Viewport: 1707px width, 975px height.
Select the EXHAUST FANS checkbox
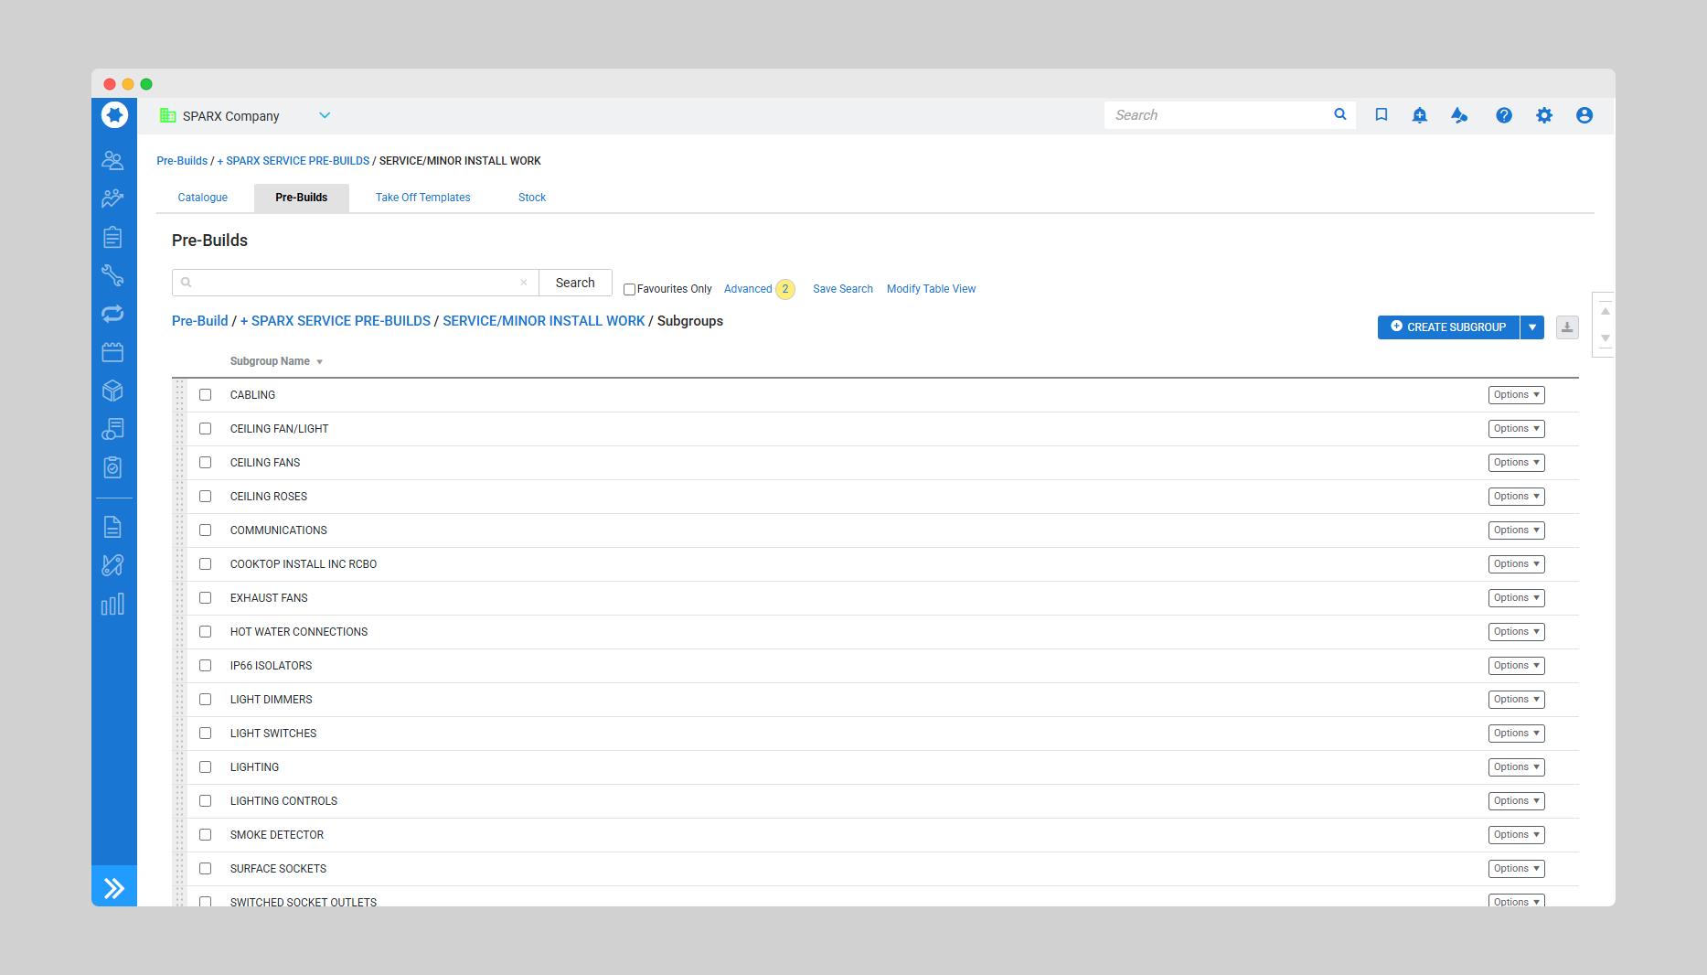coord(206,598)
